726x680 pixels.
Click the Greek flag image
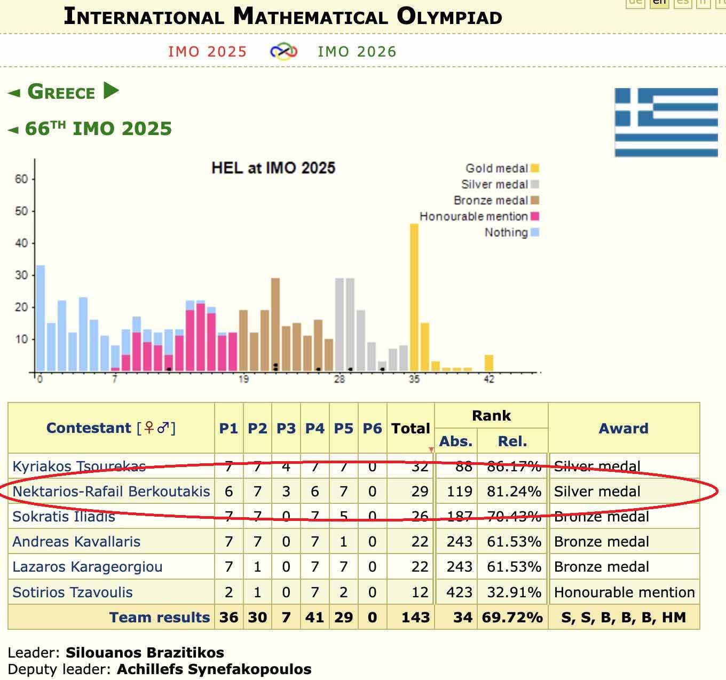pos(666,122)
